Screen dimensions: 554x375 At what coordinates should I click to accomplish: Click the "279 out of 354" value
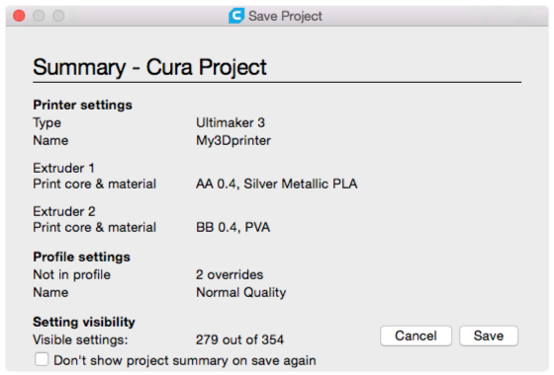[239, 339]
